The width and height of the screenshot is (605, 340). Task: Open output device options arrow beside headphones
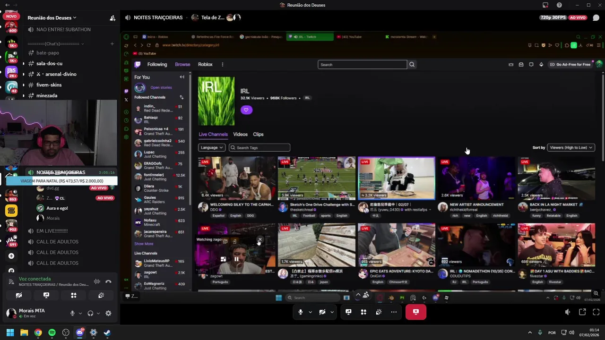tap(98, 313)
